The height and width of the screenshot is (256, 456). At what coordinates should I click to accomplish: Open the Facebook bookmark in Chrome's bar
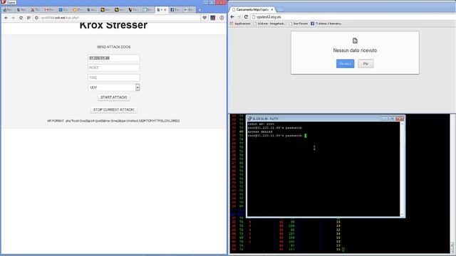tap(326, 23)
